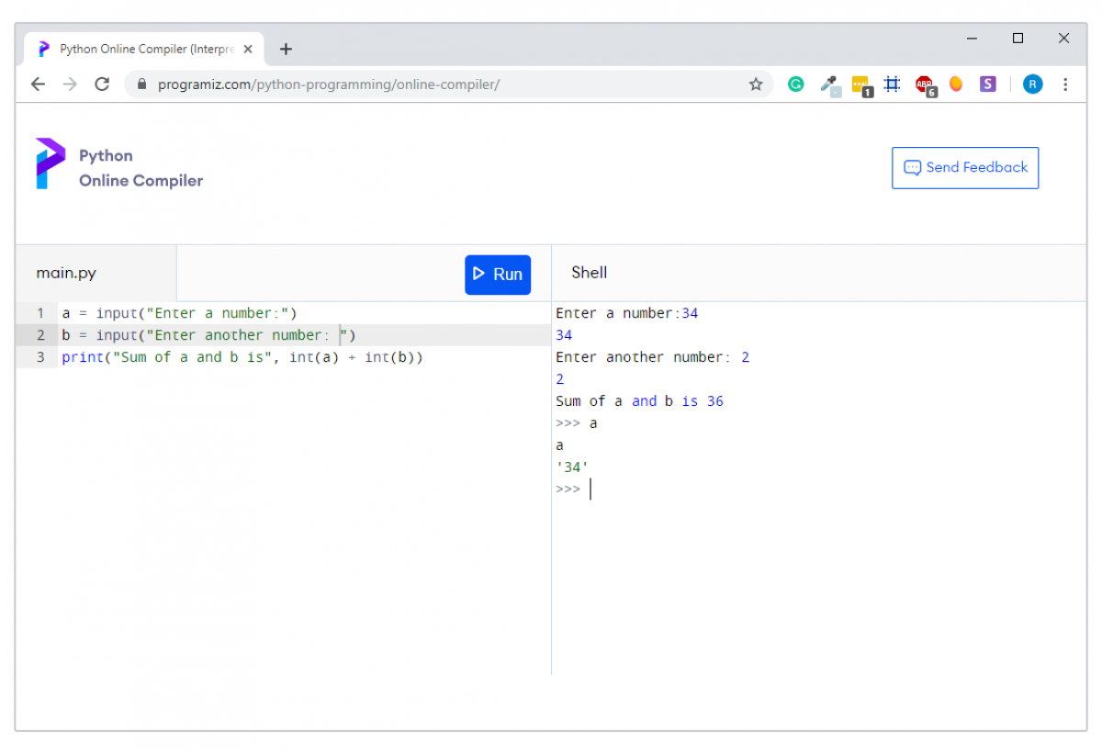Viewport: 1102px width, 754px height.
Task: Click the browser back arrow
Action: point(38,84)
